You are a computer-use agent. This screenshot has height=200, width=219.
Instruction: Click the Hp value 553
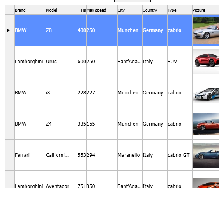(x=78, y=155)
